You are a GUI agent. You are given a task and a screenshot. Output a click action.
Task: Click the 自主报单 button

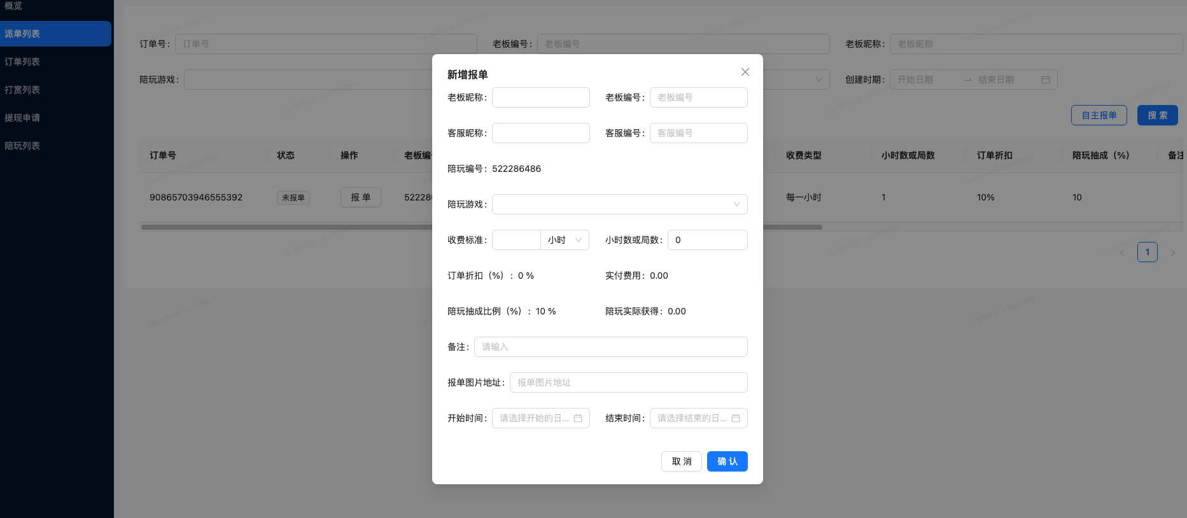click(1099, 115)
